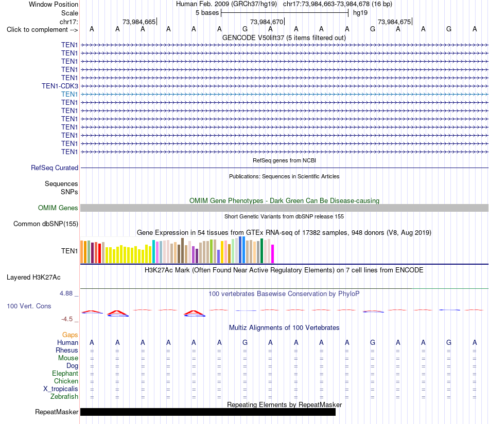Click the -4.5 PhyloP lower scale value
489x424 pixels.
click(x=67, y=319)
